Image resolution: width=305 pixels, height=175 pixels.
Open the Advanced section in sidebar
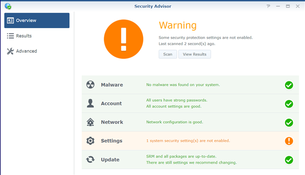pyautogui.click(x=37, y=51)
